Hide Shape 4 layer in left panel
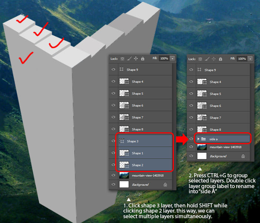 pos(113,81)
